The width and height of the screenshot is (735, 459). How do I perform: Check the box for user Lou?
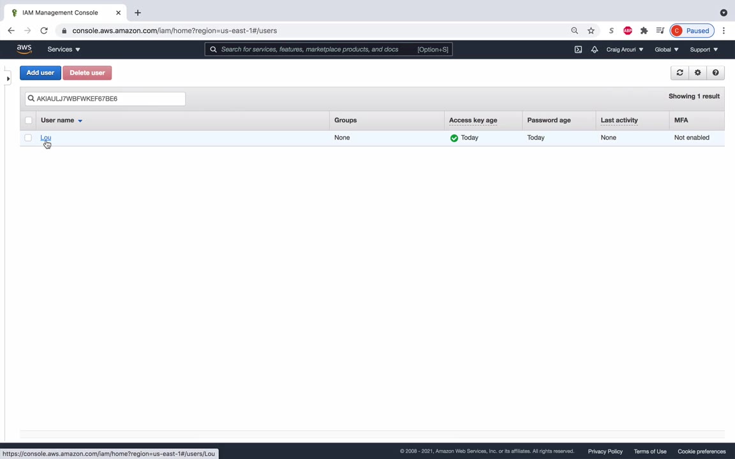pos(28,138)
